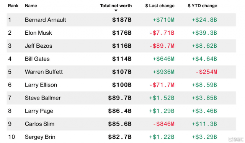Viewport: 245px width, 143px height.
Task: Click on Larry Page's name
Action: click(39, 111)
